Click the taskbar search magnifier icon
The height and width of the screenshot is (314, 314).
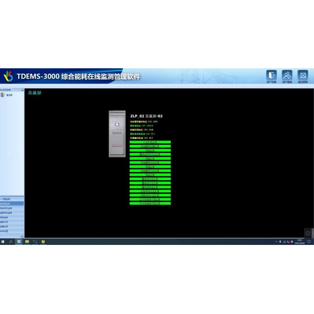pos(11,242)
